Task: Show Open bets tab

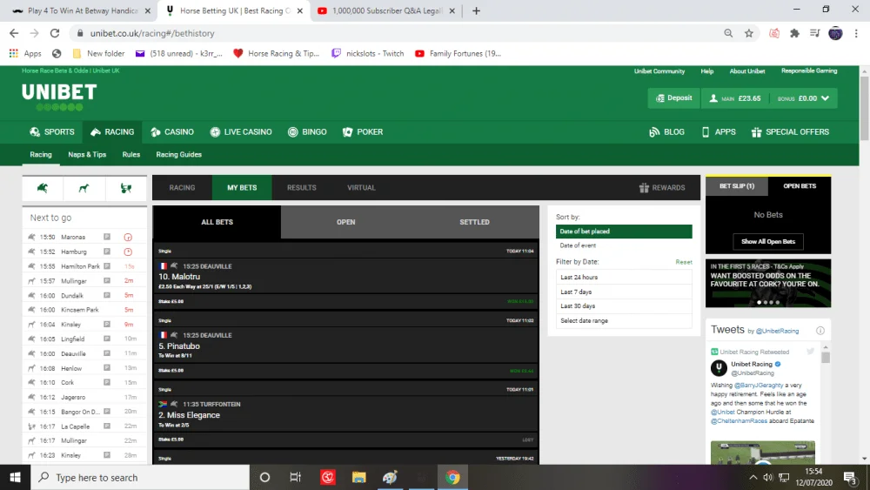Action: (x=345, y=222)
